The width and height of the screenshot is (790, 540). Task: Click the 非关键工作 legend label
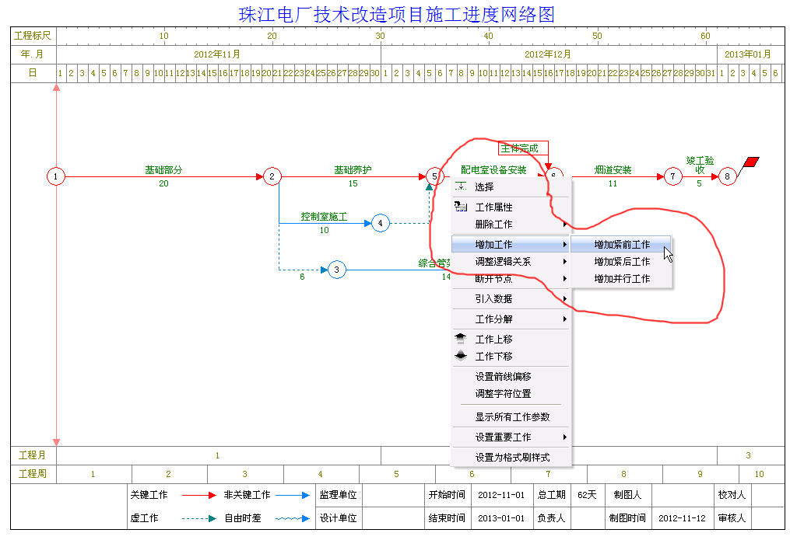pyautogui.click(x=247, y=495)
